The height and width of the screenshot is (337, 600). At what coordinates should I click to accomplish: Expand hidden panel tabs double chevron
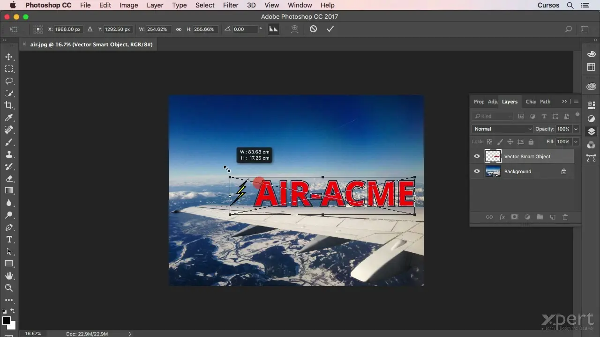click(564, 102)
